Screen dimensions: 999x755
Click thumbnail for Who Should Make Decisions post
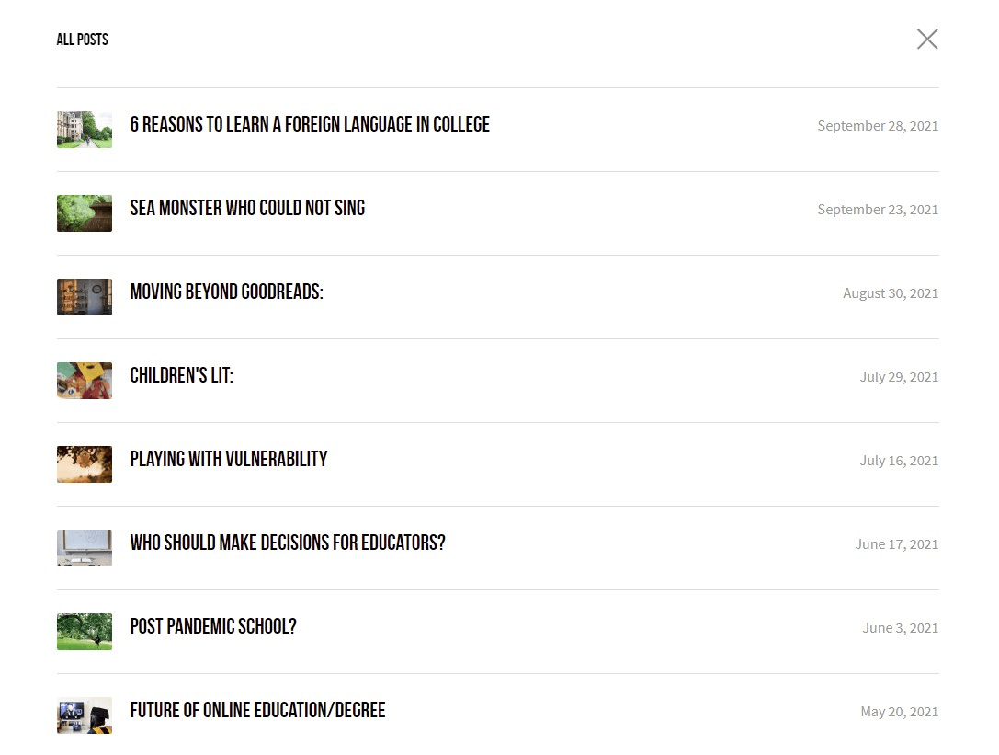(85, 548)
